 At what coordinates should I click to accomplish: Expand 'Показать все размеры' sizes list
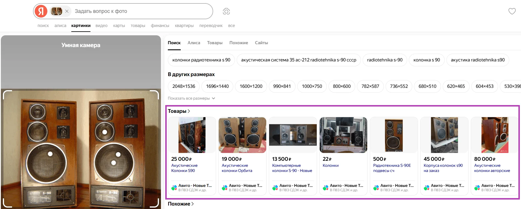click(x=191, y=98)
